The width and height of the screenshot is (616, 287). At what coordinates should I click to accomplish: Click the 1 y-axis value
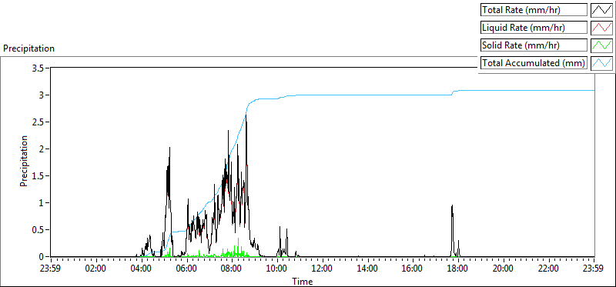click(42, 203)
